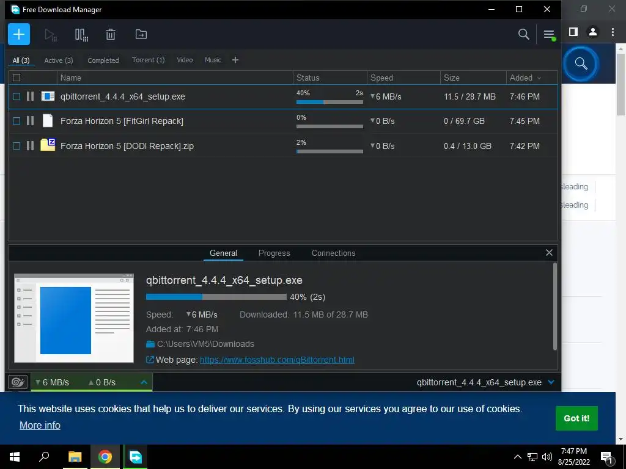Click the download preview thumbnail image
Viewport: 626px width, 469px height.
point(74,318)
